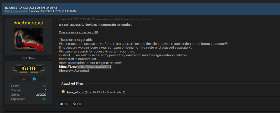Screen dimensions: 280x113
Task: Click the crown icon beside the username
Action: [x=16, y=23]
